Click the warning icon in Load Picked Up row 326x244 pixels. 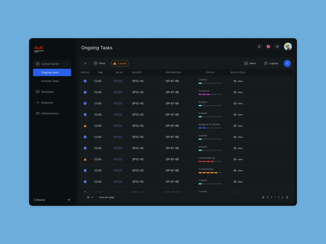pyautogui.click(x=85, y=159)
